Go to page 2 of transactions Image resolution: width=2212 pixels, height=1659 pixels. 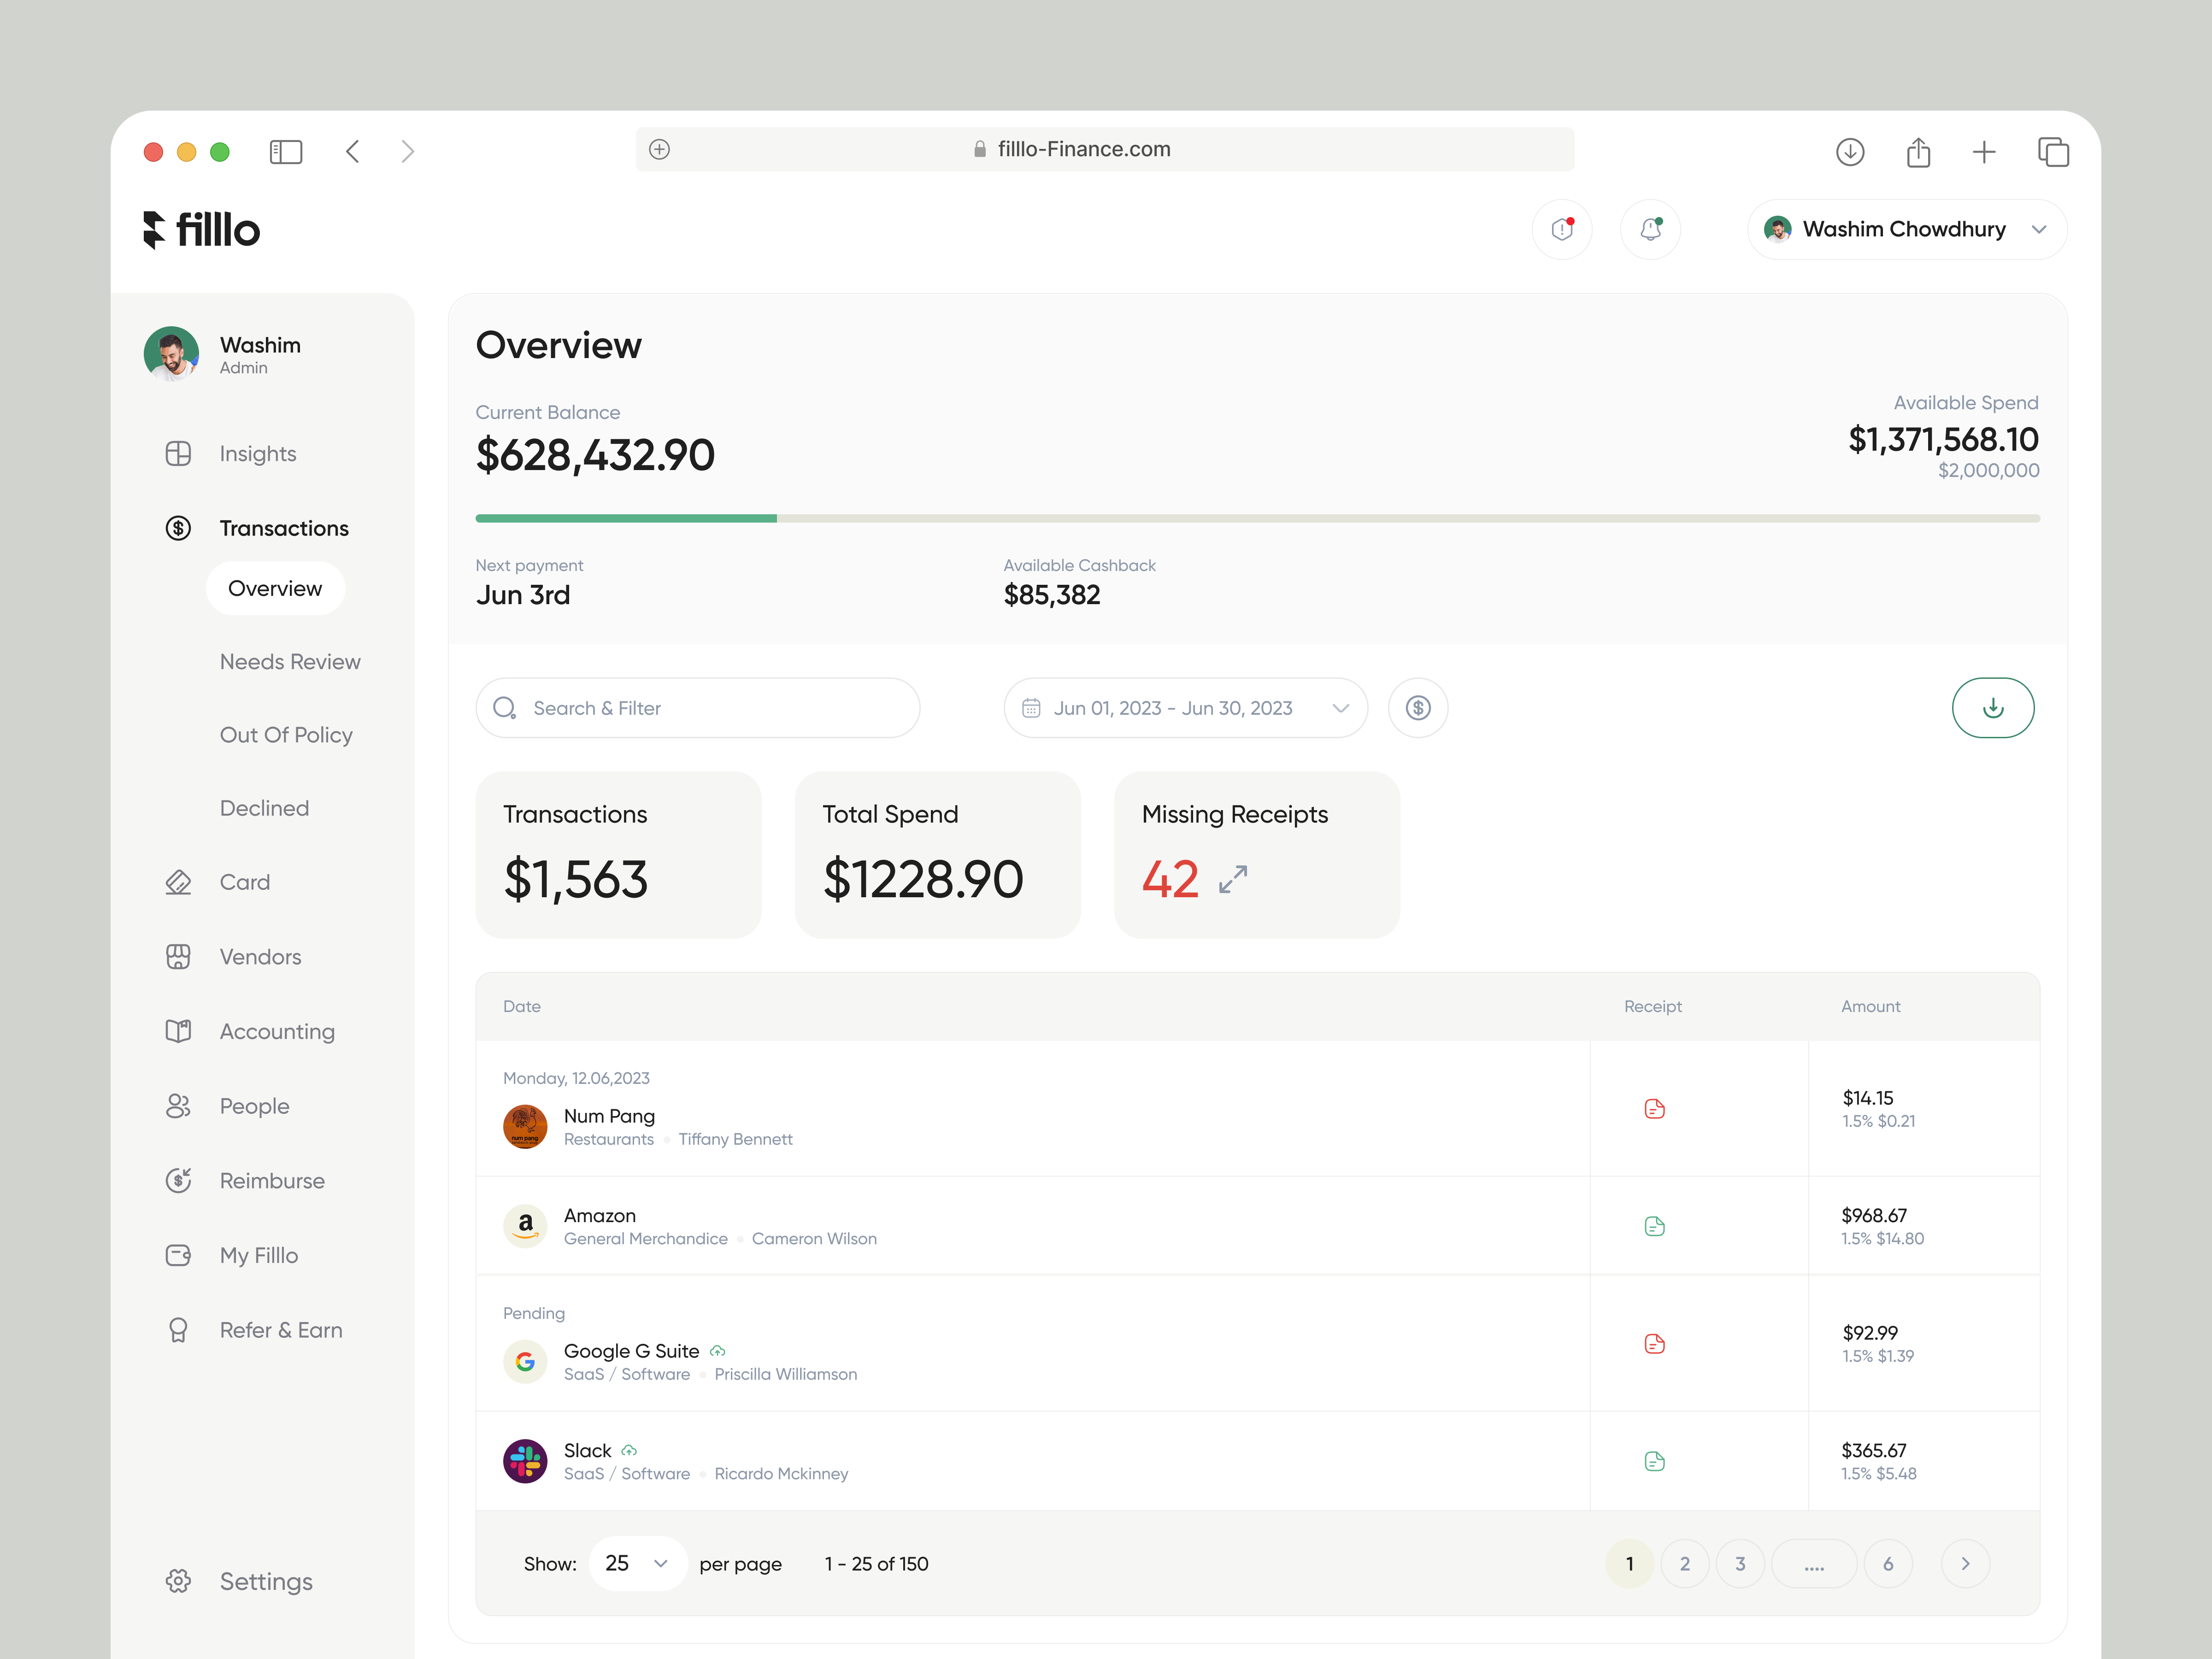[1685, 1563]
